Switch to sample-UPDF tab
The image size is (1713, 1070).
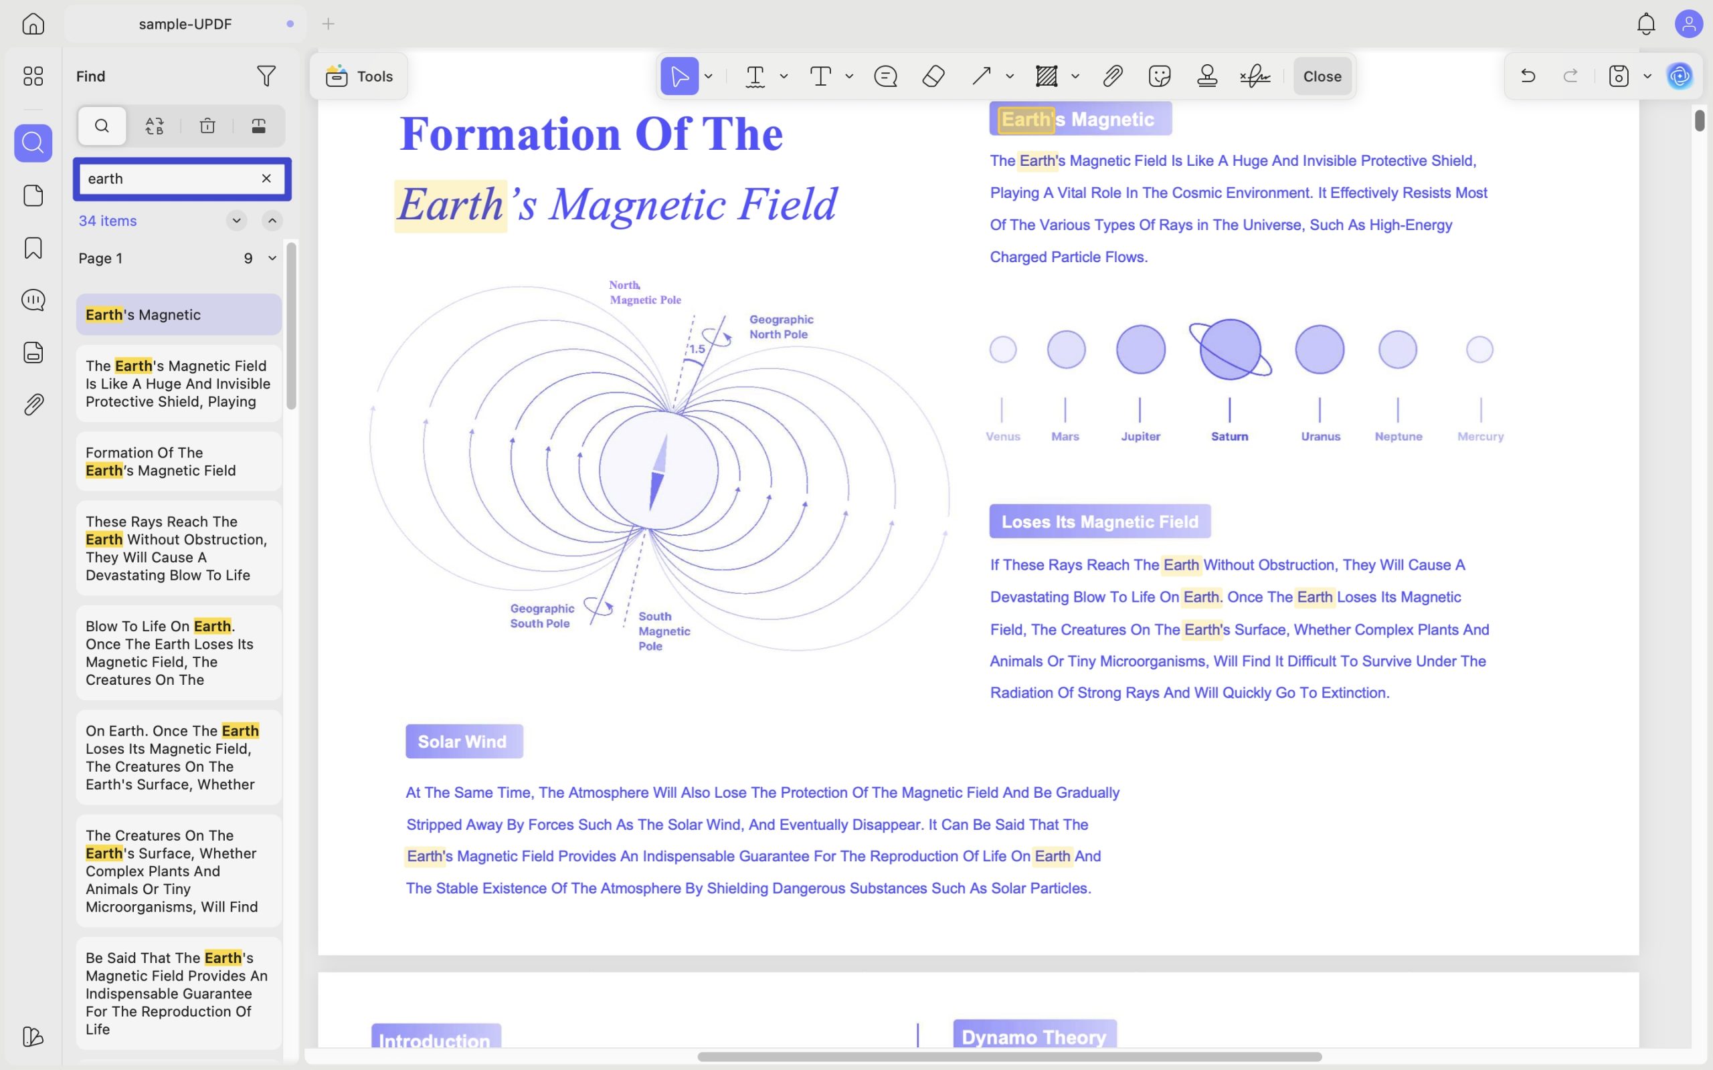pos(185,24)
